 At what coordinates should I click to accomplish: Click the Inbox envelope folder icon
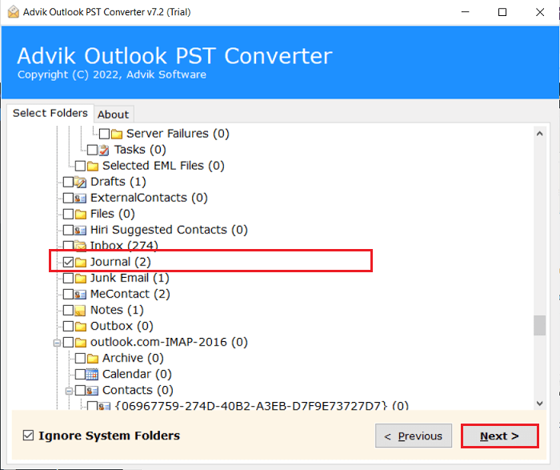(80, 245)
